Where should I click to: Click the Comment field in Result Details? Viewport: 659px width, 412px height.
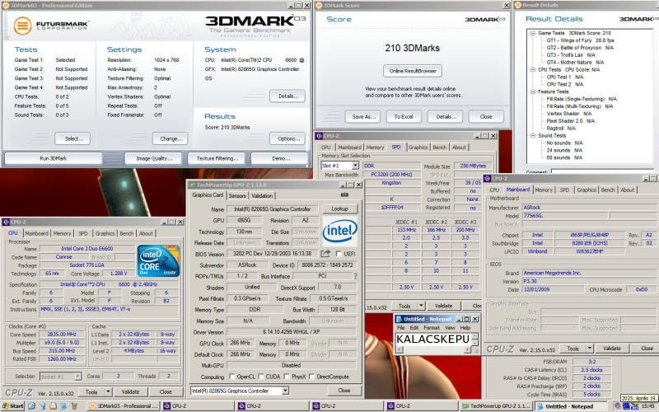[x=602, y=171]
